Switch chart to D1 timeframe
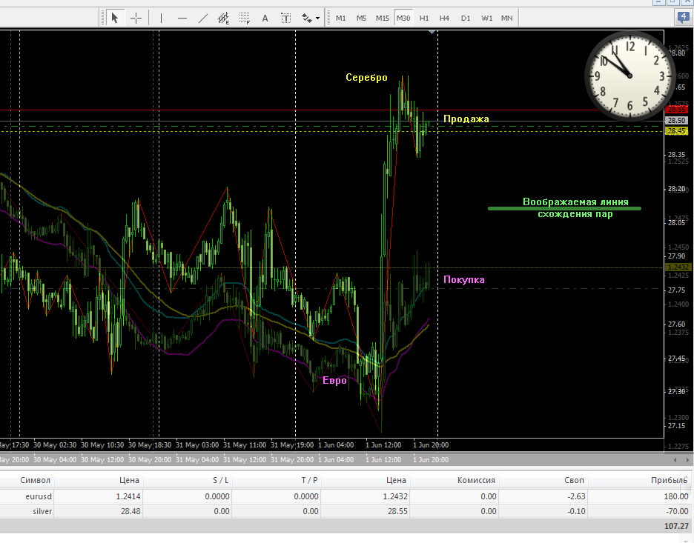 pos(465,18)
